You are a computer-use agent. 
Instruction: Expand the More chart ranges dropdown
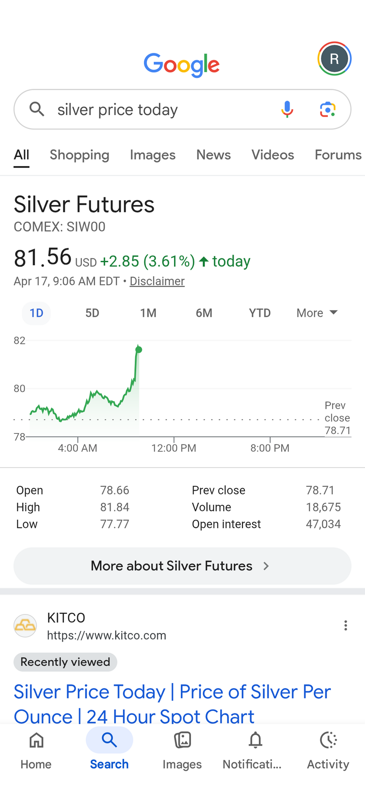pyautogui.click(x=317, y=313)
